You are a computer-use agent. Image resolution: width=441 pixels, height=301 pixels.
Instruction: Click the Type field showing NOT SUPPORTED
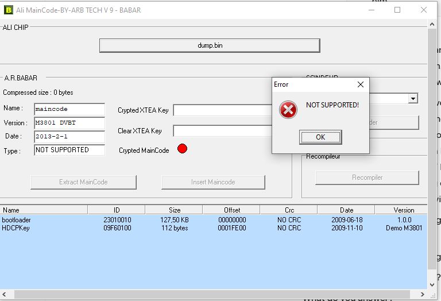coord(69,150)
